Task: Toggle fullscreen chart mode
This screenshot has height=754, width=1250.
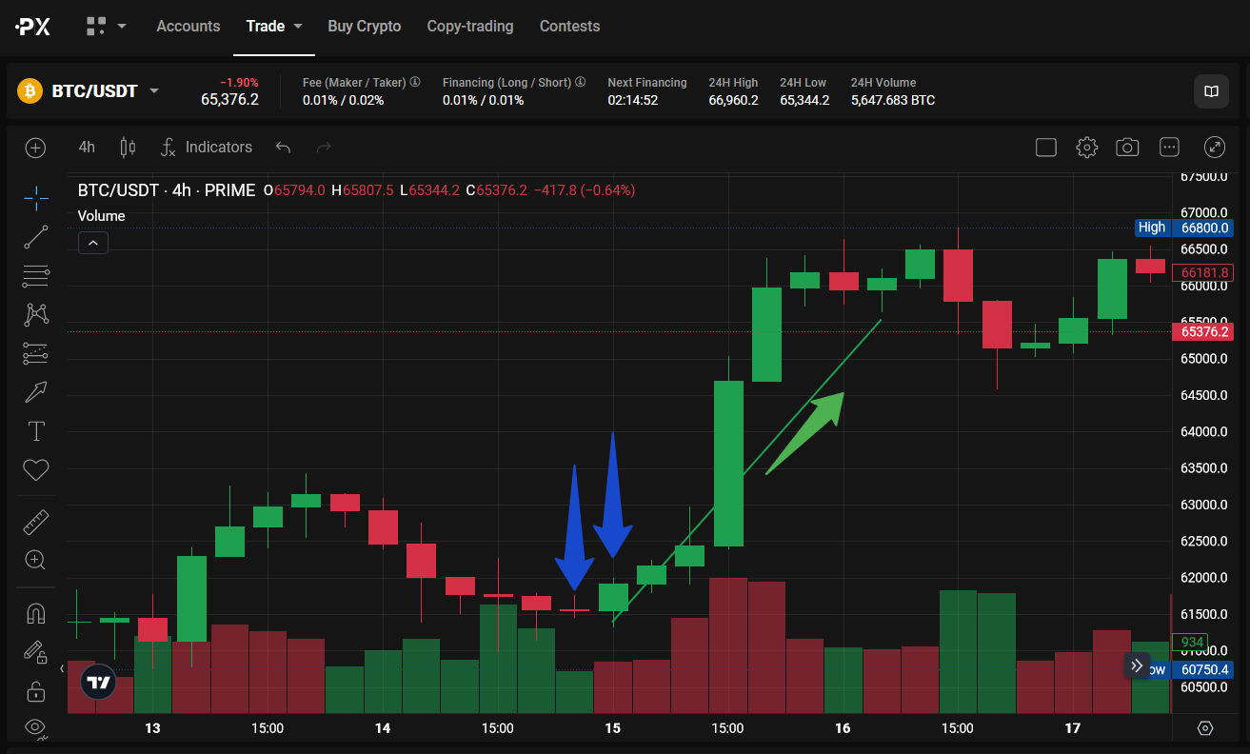Action: pyautogui.click(x=1214, y=147)
